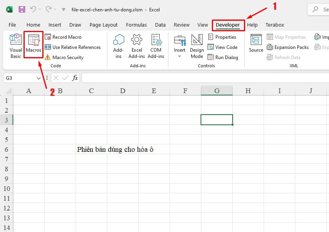Click the Insert Function fx button
Screen dimensions: 329x232
pyautogui.click(x=75, y=78)
